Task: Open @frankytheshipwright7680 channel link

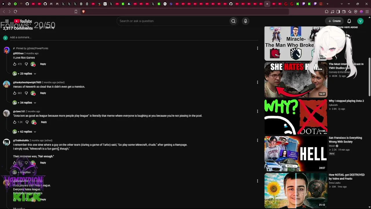Action: point(27,82)
